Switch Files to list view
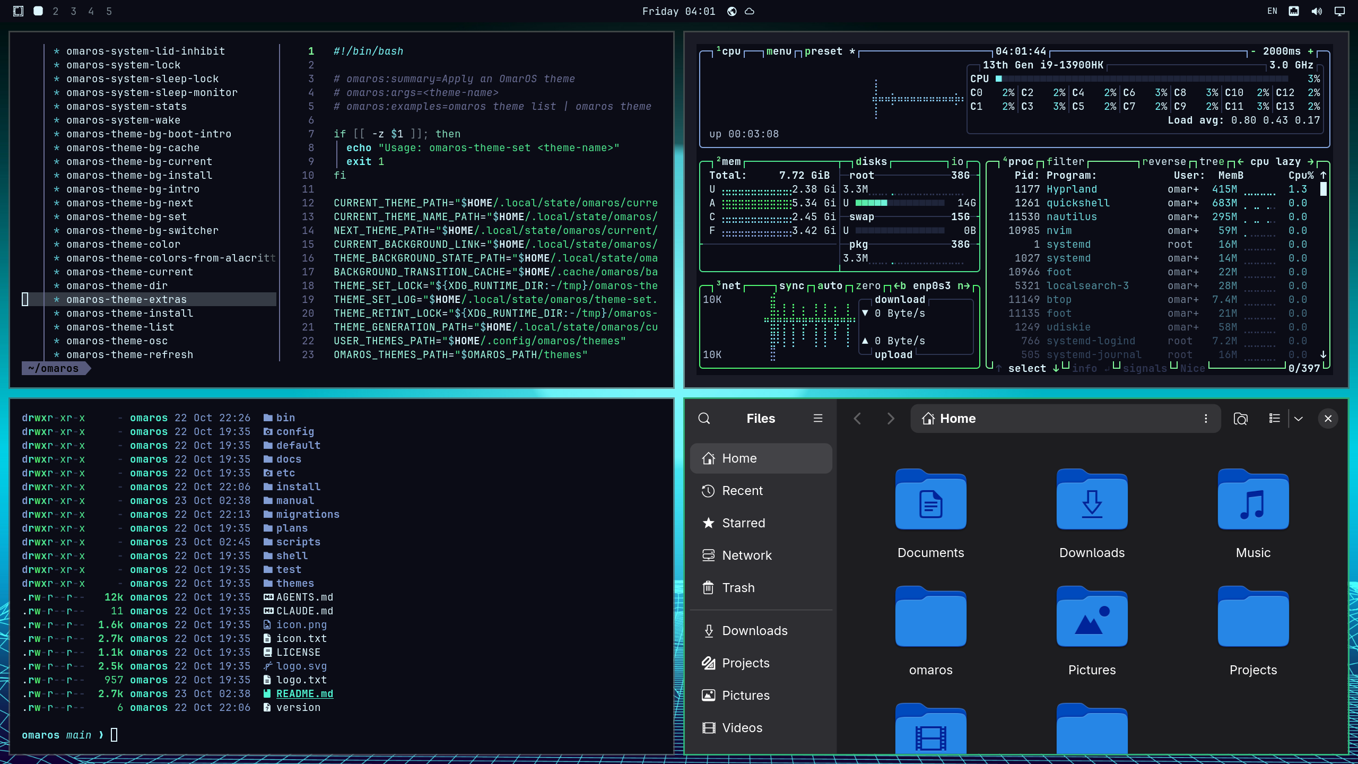 pos(1274,419)
